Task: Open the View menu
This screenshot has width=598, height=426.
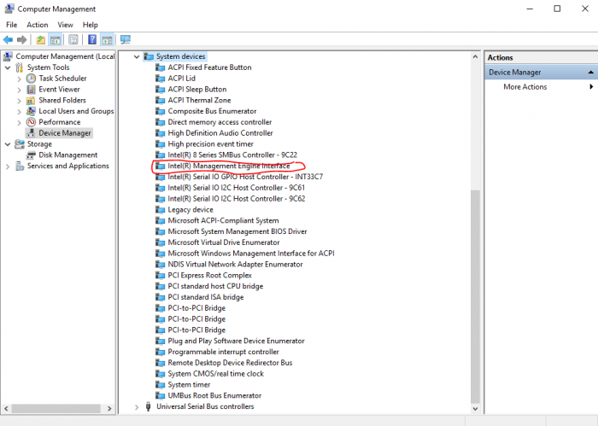Action: pos(65,25)
